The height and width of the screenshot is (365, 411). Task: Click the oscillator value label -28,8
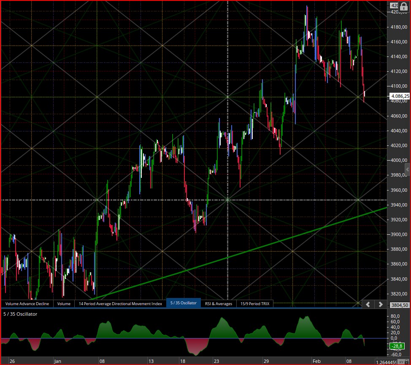click(x=397, y=346)
